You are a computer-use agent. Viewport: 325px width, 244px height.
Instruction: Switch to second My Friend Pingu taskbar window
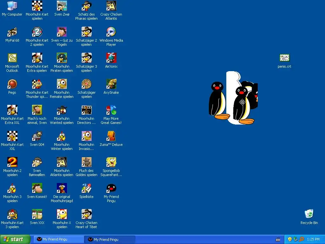(110, 240)
